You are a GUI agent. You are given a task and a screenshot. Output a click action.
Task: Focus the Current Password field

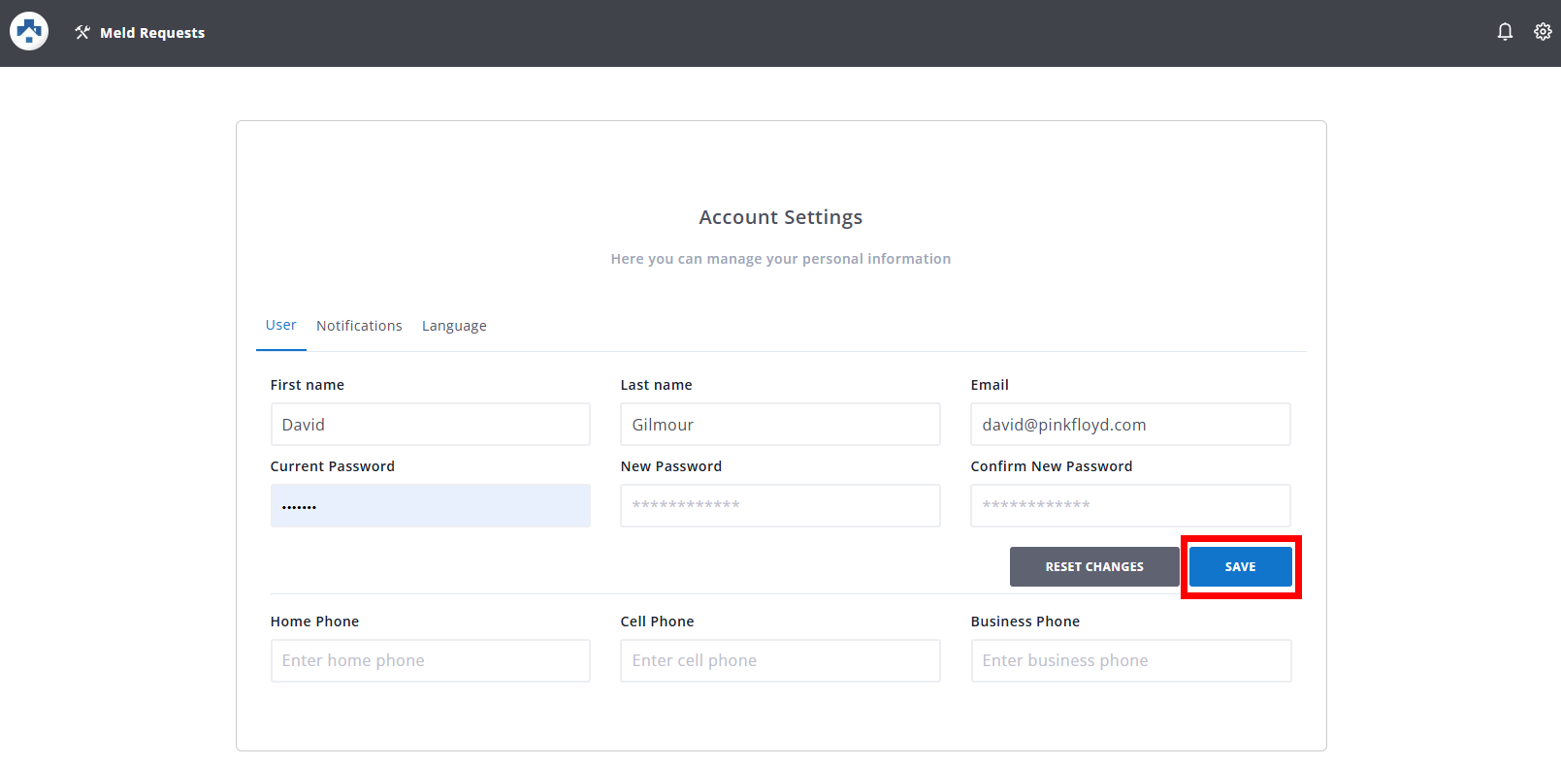click(430, 506)
